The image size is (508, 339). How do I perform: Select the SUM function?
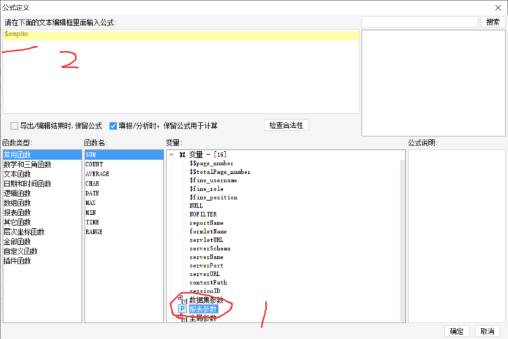124,155
